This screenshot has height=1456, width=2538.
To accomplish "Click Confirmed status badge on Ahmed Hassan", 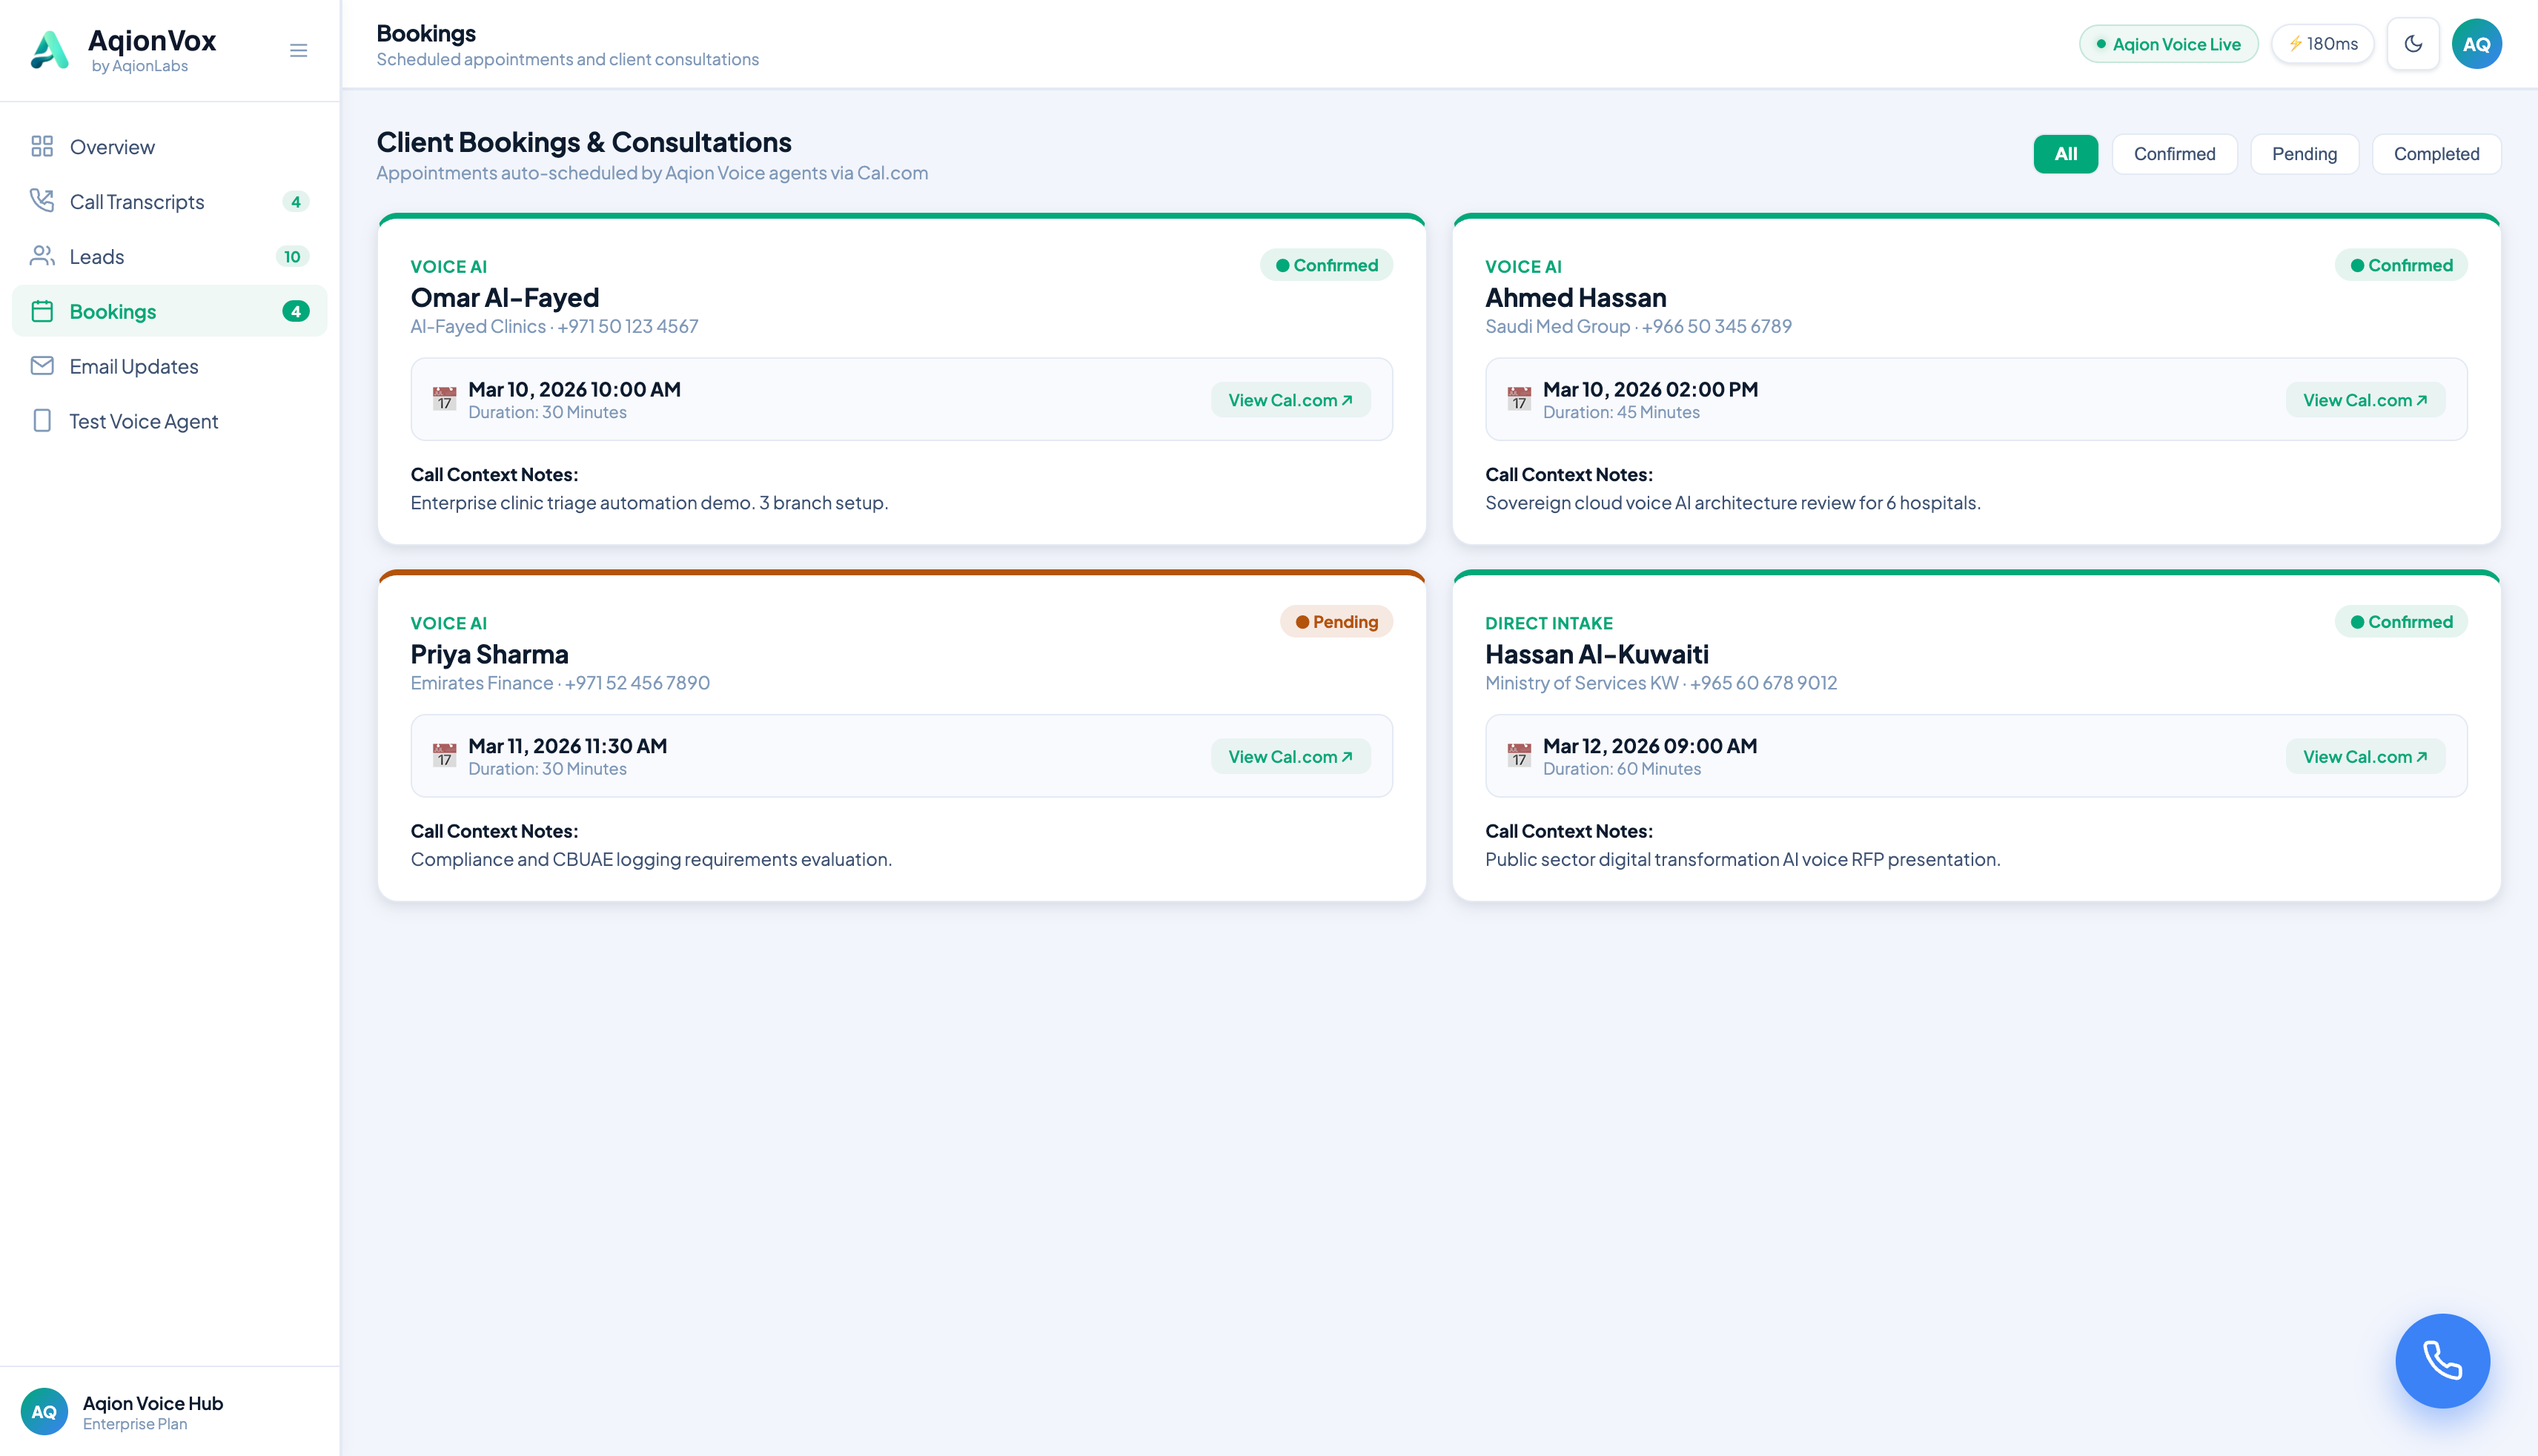I will tap(2401, 265).
